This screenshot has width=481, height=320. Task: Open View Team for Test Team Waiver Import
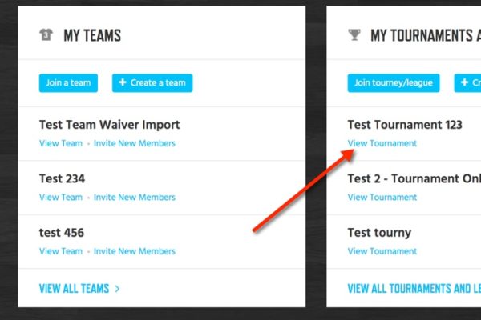(x=61, y=143)
